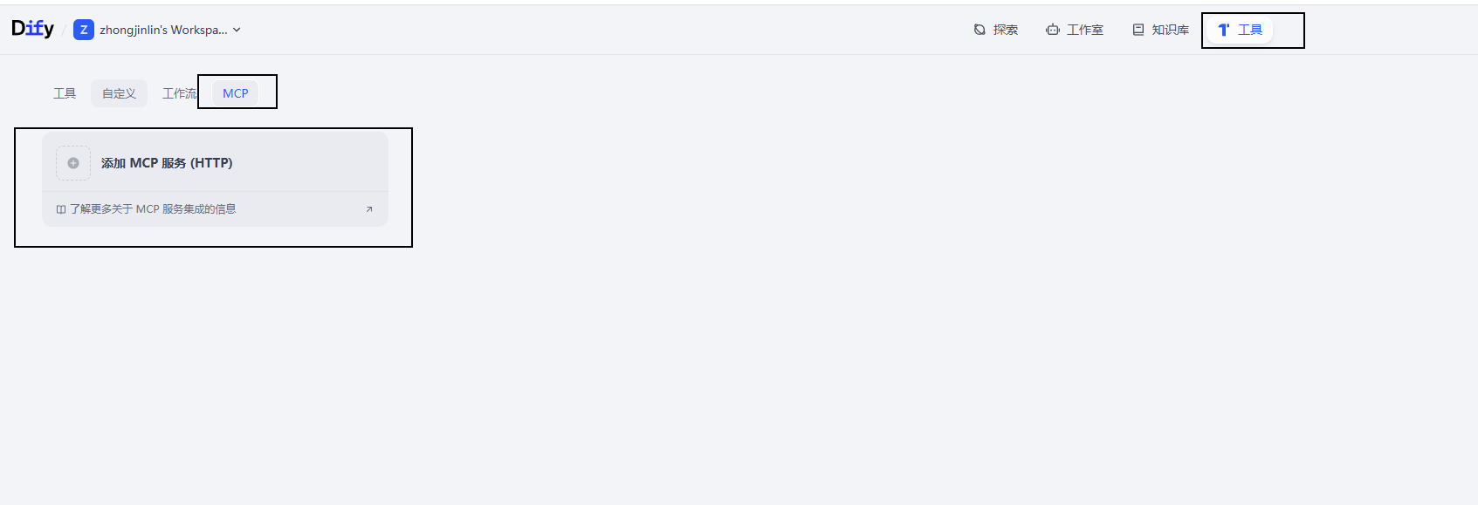Open zhongjinlin's Workspace name menu

coord(163,30)
